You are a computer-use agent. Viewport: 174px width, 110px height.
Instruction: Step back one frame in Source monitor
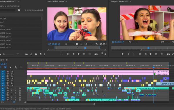[73, 54]
